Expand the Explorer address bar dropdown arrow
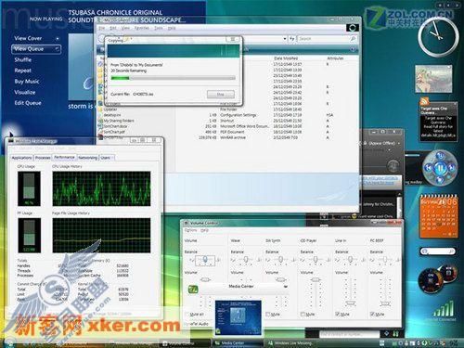This screenshot has width=464, height=348. tap(285, 39)
